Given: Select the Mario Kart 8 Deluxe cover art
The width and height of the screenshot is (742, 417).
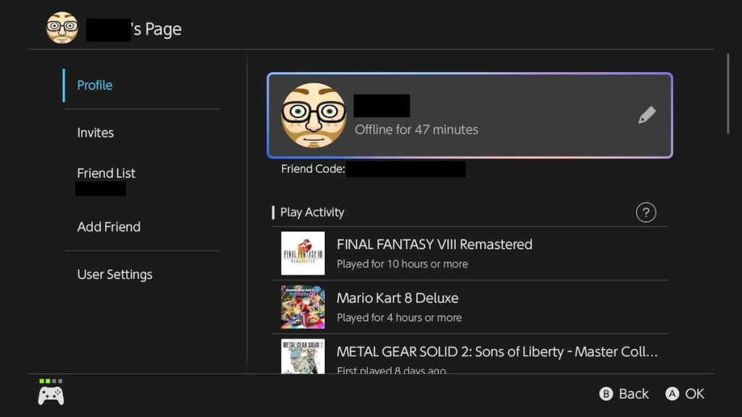Looking at the screenshot, I should point(302,307).
